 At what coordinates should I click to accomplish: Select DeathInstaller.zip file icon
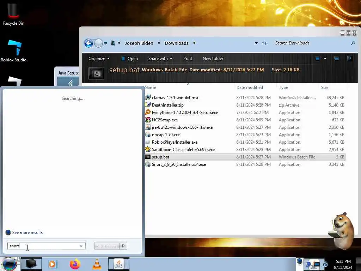click(x=148, y=105)
